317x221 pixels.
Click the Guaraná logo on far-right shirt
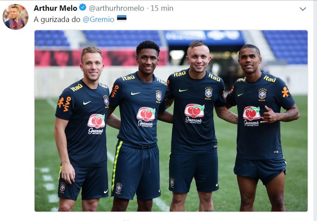point(251,116)
